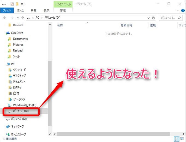Click the horizontal scrollbar left arrow
The width and height of the screenshot is (186, 142).
point(55,134)
